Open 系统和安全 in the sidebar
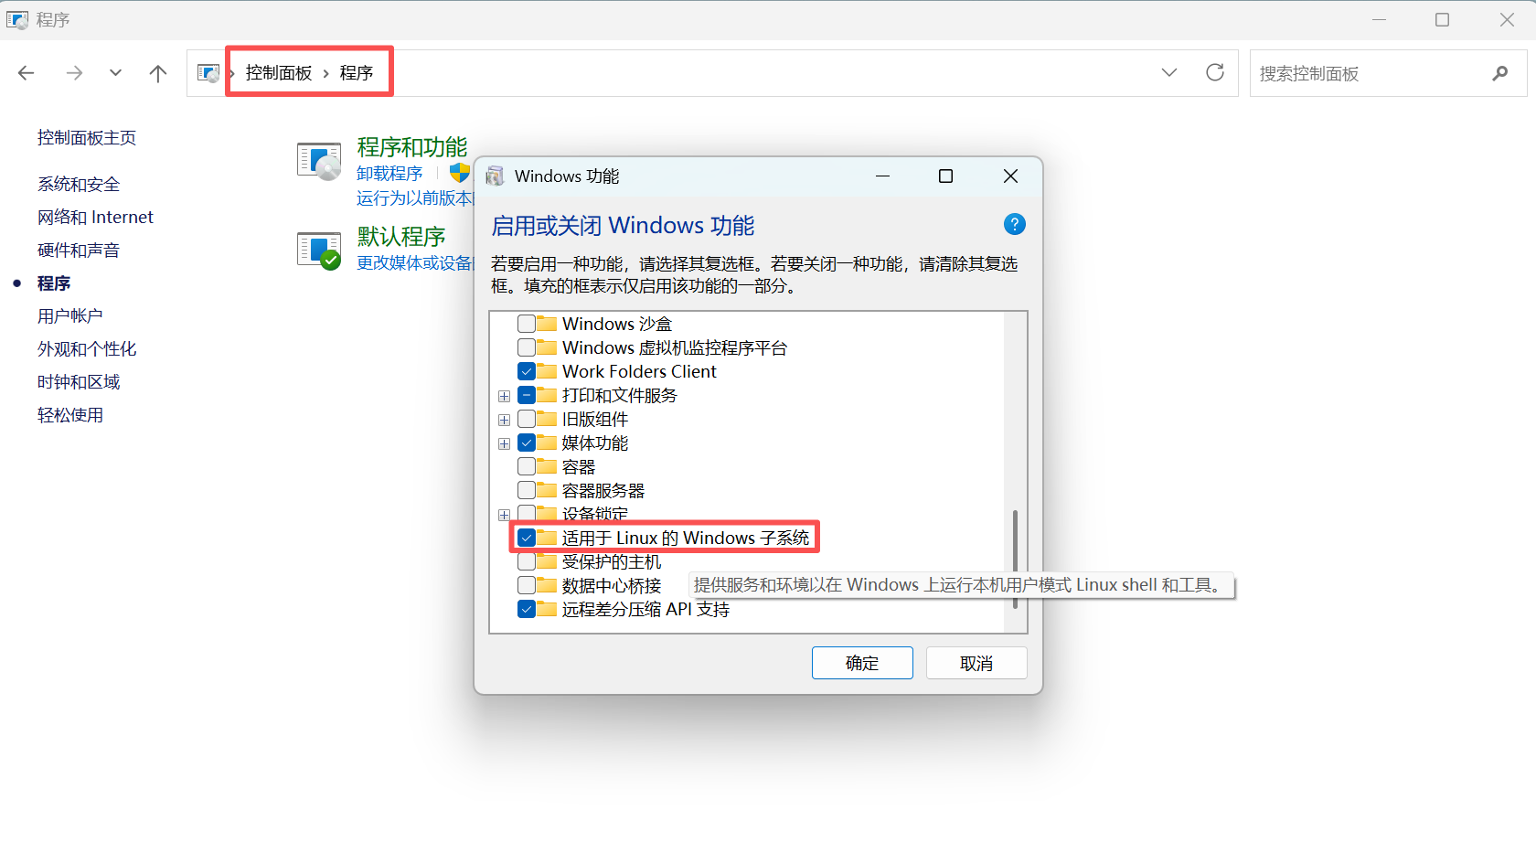The image size is (1536, 864). [79, 185]
